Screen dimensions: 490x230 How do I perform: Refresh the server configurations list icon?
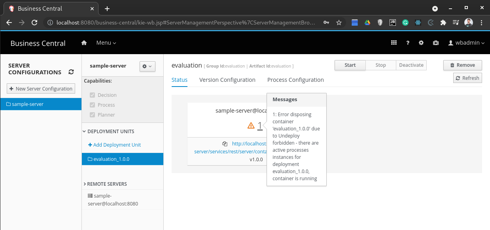point(71,72)
